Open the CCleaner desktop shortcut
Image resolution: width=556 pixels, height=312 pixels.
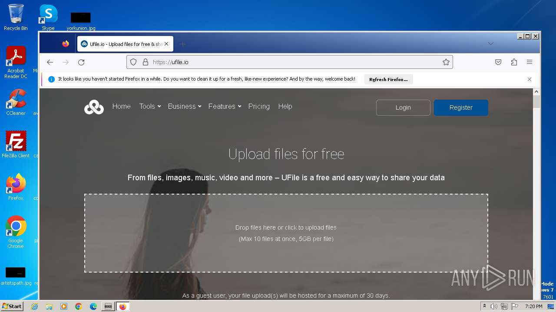16,102
